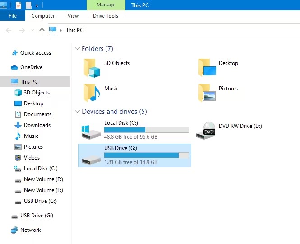300x244 pixels.
Task: Select the Manage contextual tab
Action: 106,5
